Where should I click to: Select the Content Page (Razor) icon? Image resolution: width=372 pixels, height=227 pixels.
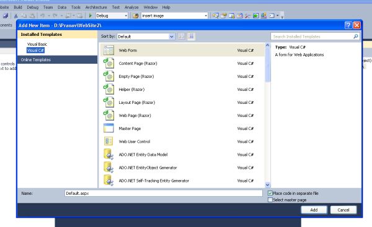pos(108,63)
